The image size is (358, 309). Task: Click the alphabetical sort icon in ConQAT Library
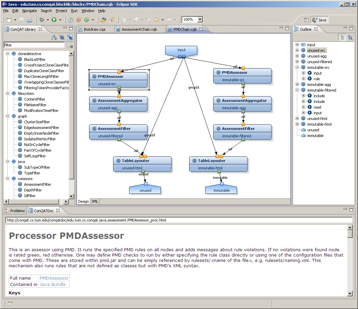(x=54, y=37)
